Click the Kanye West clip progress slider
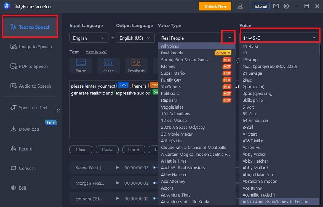 155,167
